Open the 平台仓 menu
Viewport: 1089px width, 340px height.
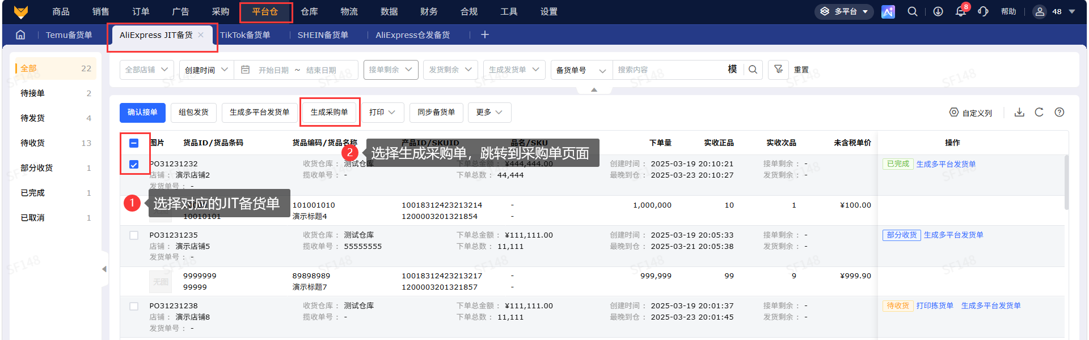pos(265,11)
